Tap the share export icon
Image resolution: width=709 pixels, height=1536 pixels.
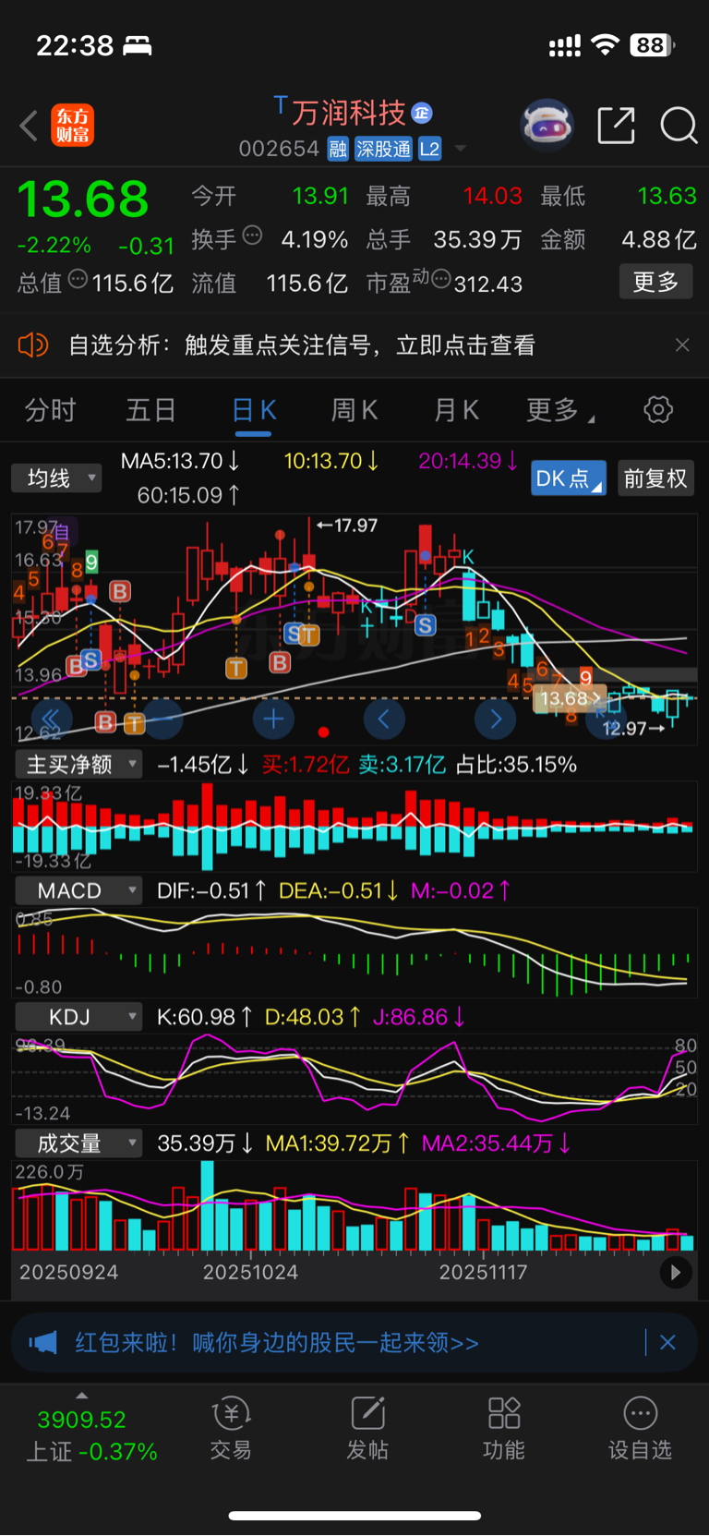click(616, 126)
